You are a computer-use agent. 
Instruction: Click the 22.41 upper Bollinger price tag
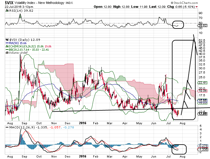(202, 82)
